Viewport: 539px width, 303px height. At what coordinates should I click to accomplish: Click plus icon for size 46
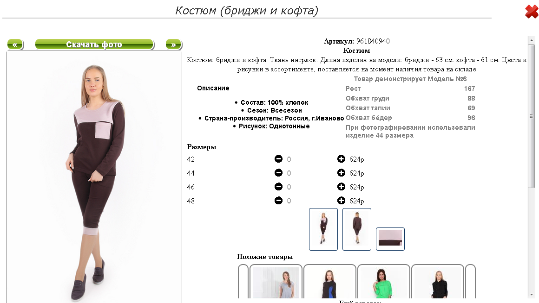341,186
